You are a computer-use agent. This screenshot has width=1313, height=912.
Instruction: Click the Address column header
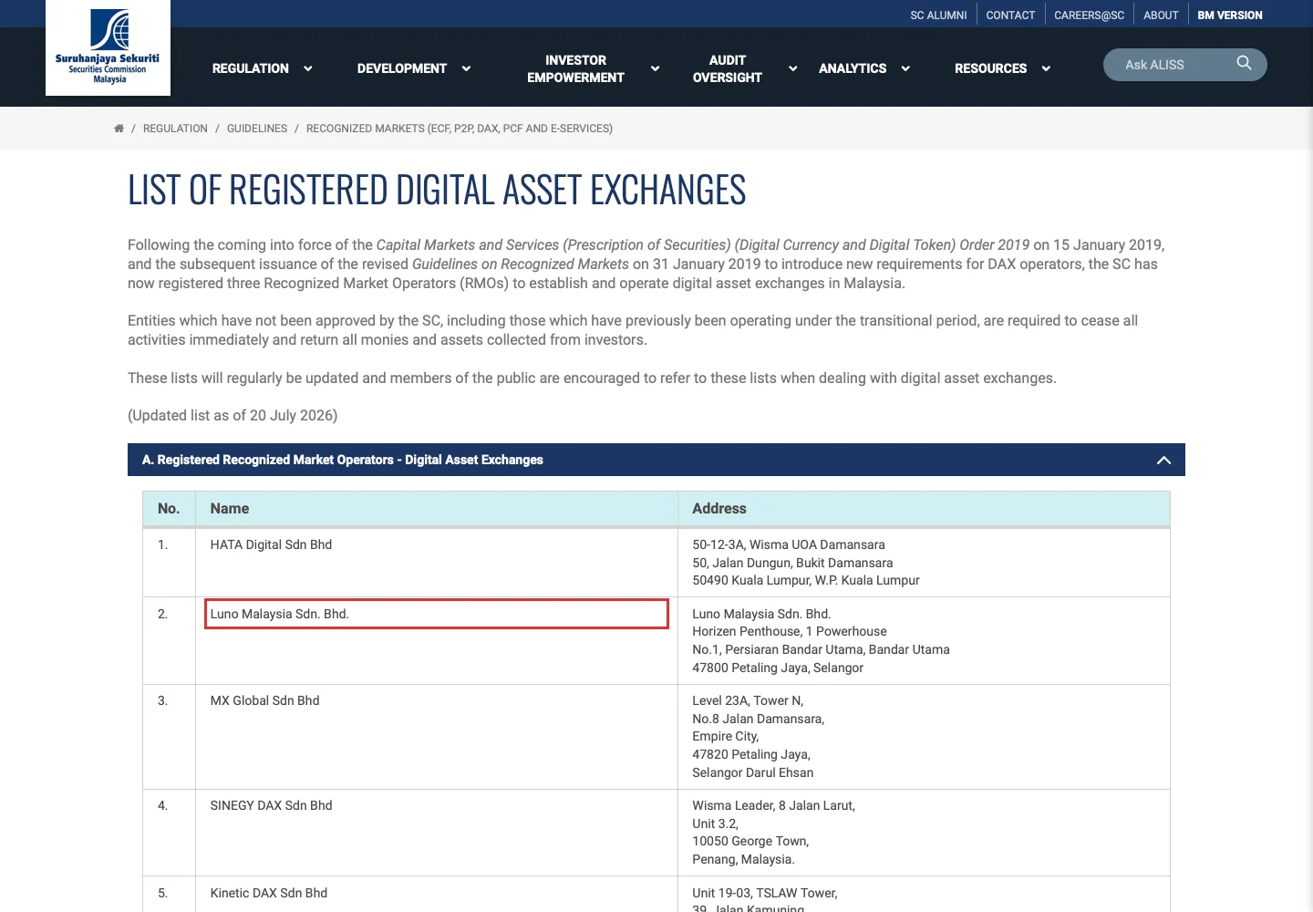924,509
